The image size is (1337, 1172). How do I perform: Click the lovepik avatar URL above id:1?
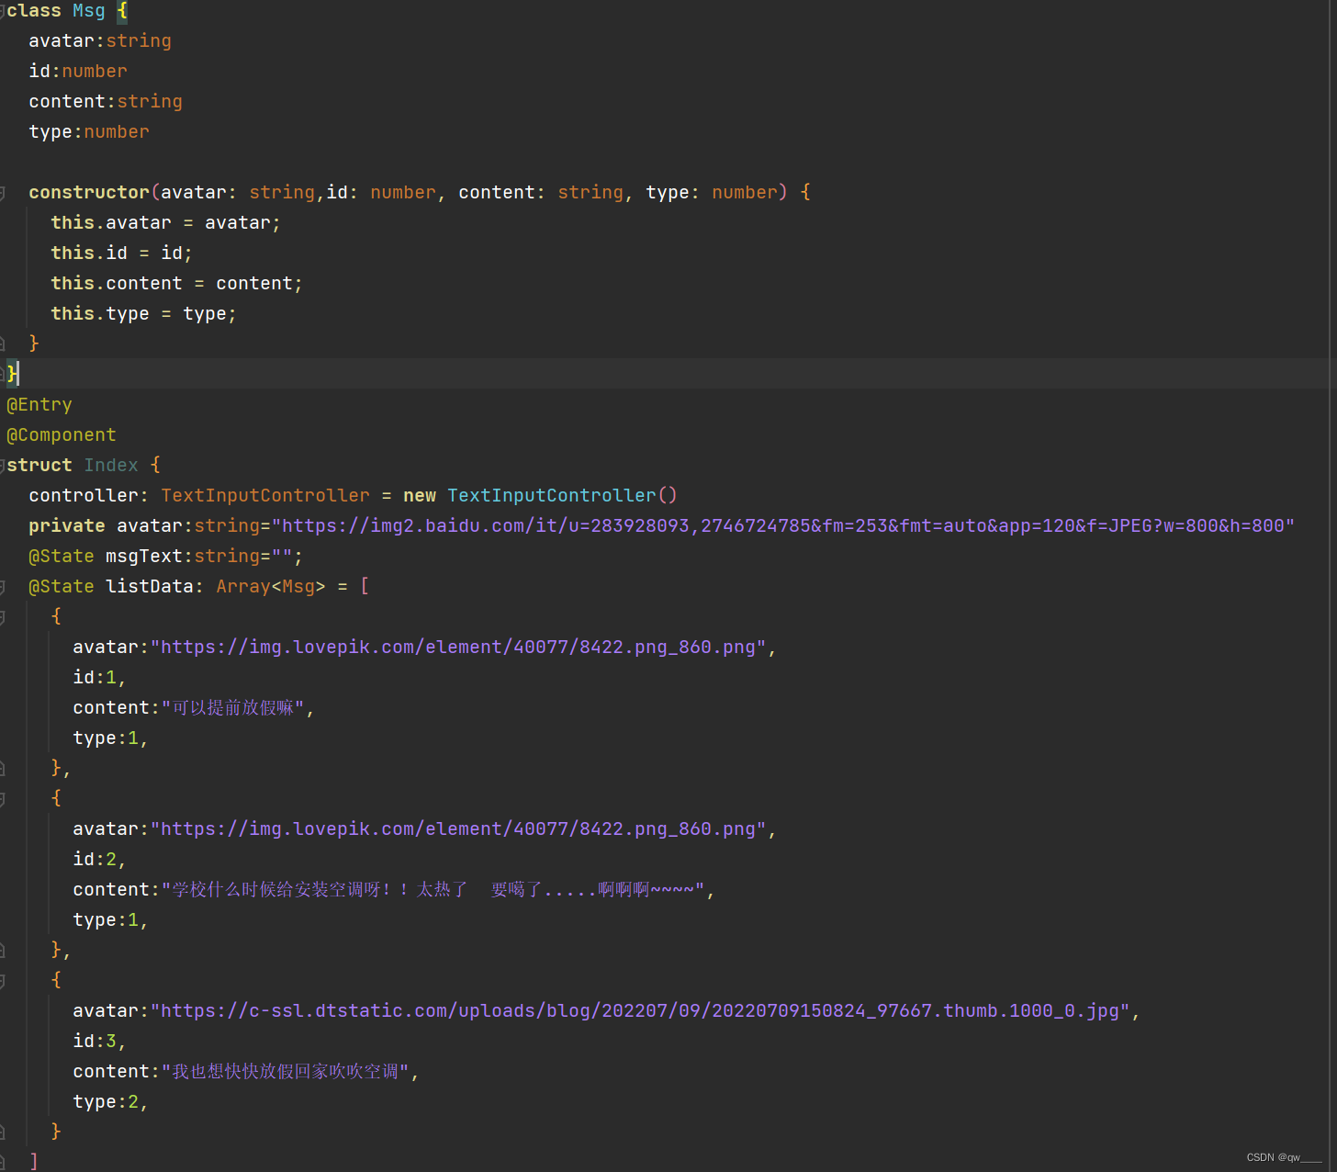coord(458,648)
